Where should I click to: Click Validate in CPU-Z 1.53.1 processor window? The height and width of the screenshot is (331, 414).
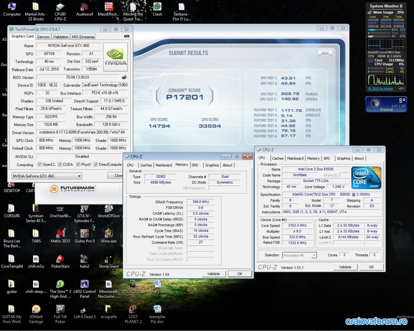(x=345, y=267)
